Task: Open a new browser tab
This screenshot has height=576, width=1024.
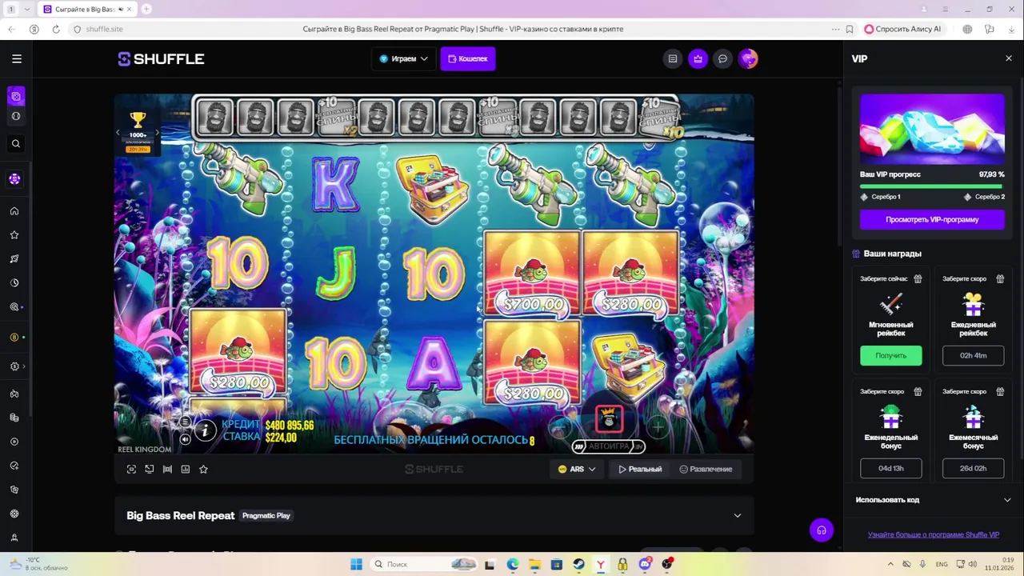Action: (x=146, y=9)
